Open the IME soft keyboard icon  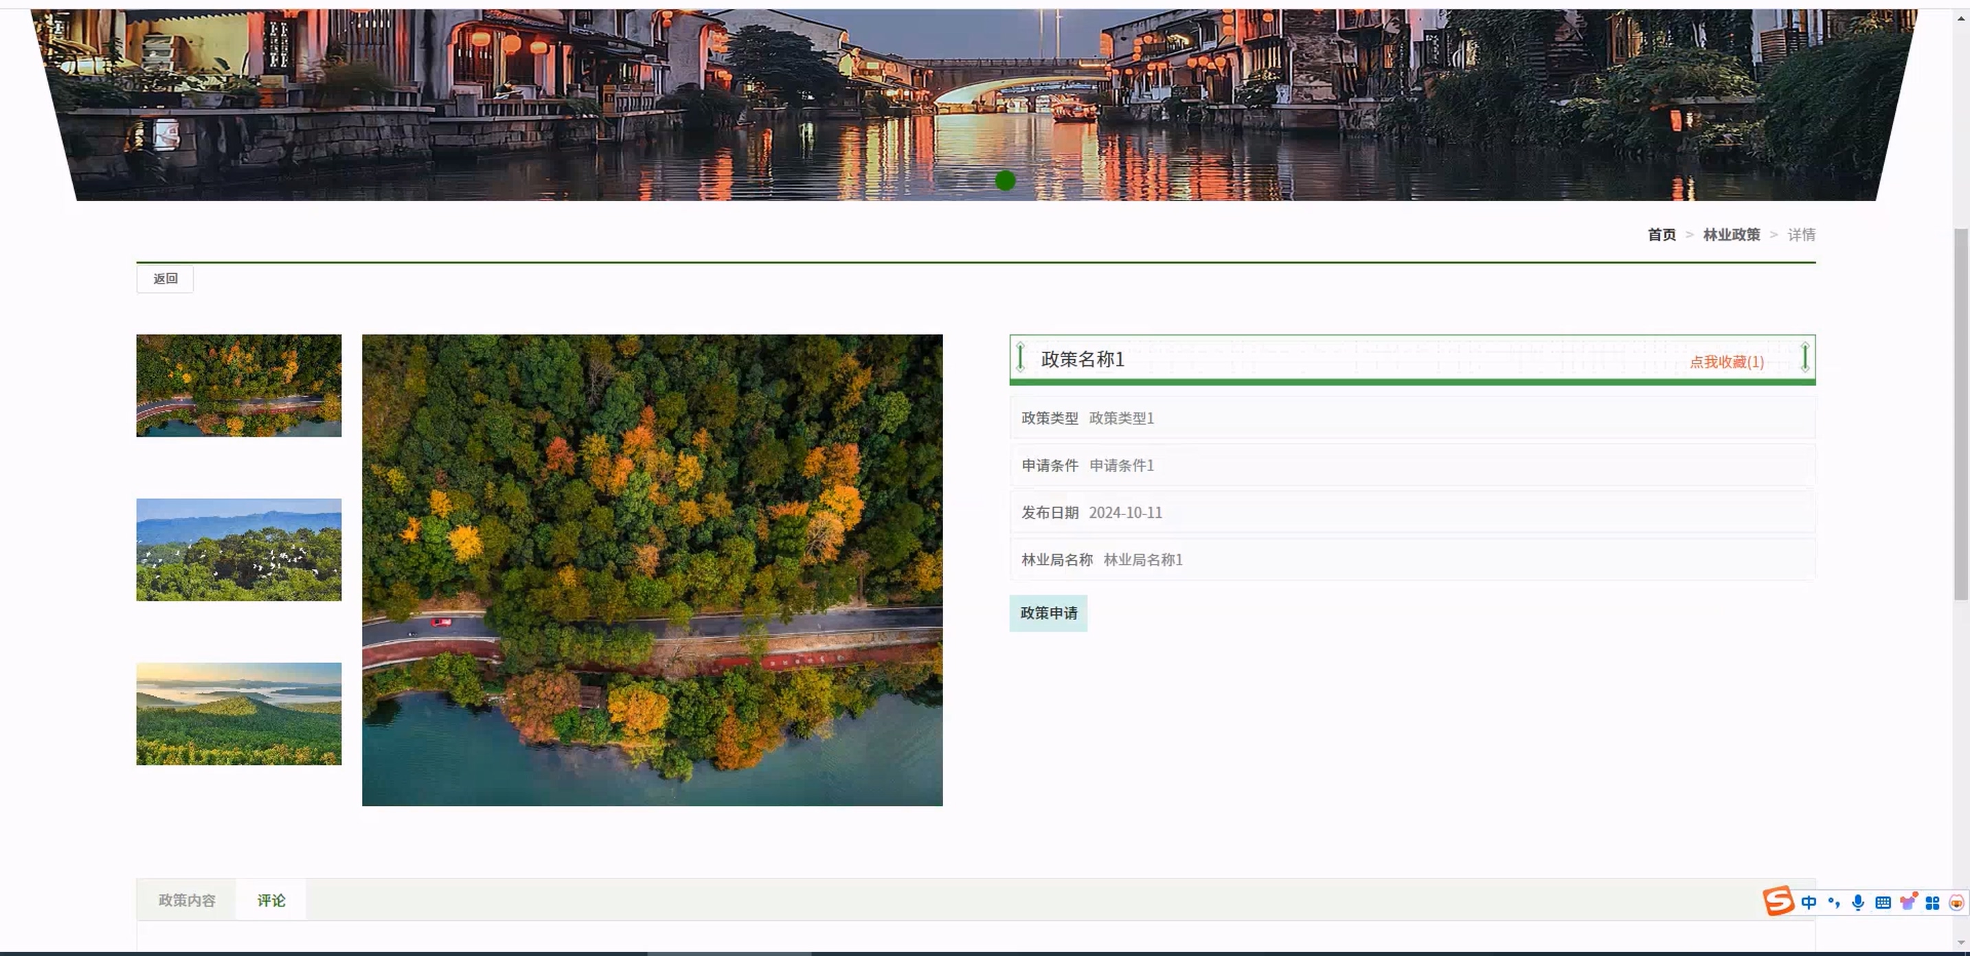1883,902
